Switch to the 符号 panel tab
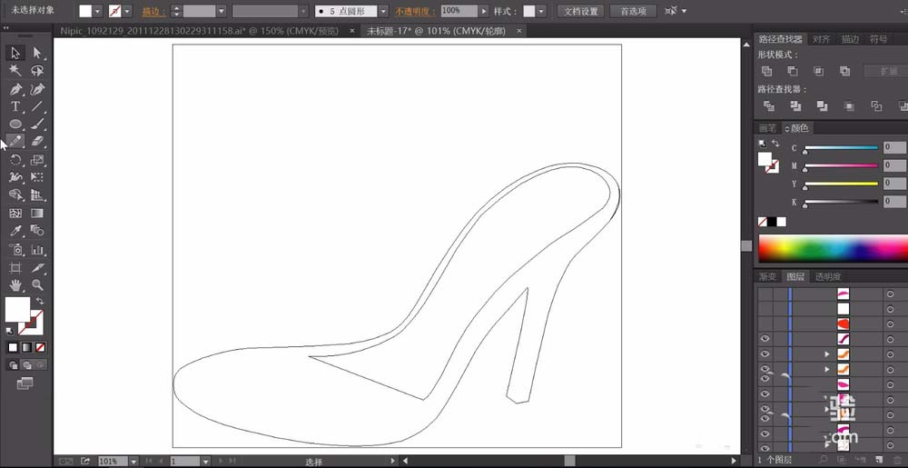 tap(878, 39)
